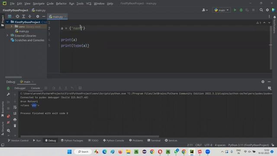Viewport: 277px width, 156px height.
Task: Open Python Packages tool window
Action: click(72, 140)
